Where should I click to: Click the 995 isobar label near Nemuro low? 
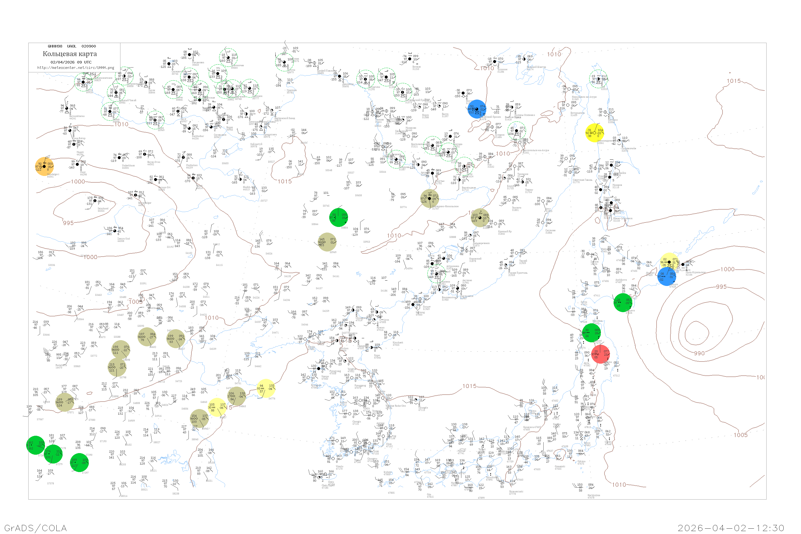coord(721,287)
